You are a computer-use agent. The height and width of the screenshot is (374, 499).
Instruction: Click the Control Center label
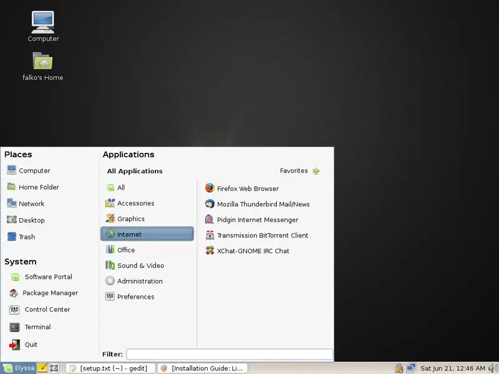pos(47,309)
